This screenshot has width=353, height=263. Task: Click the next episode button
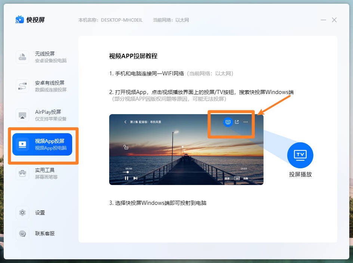pyautogui.click(x=135, y=178)
